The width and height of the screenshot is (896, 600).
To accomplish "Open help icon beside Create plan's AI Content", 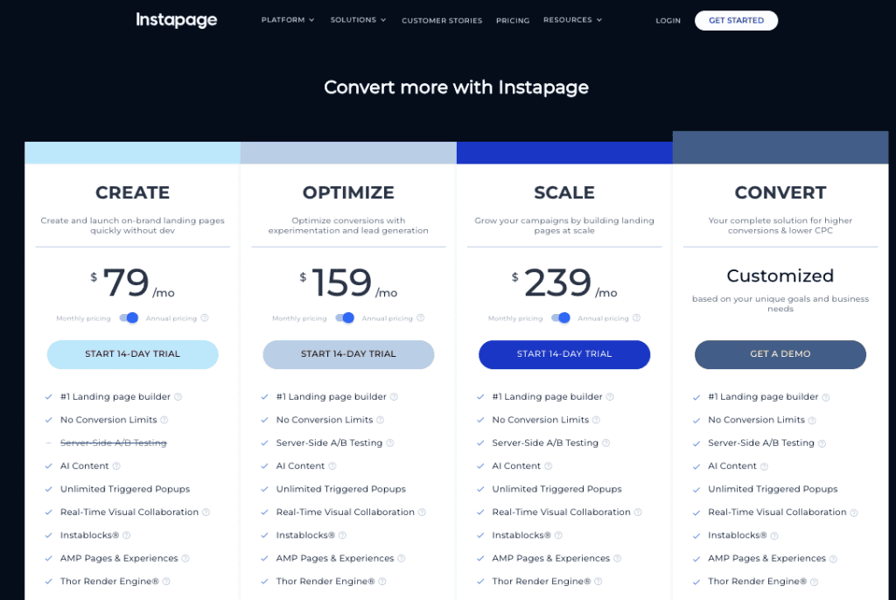I will [x=116, y=465].
